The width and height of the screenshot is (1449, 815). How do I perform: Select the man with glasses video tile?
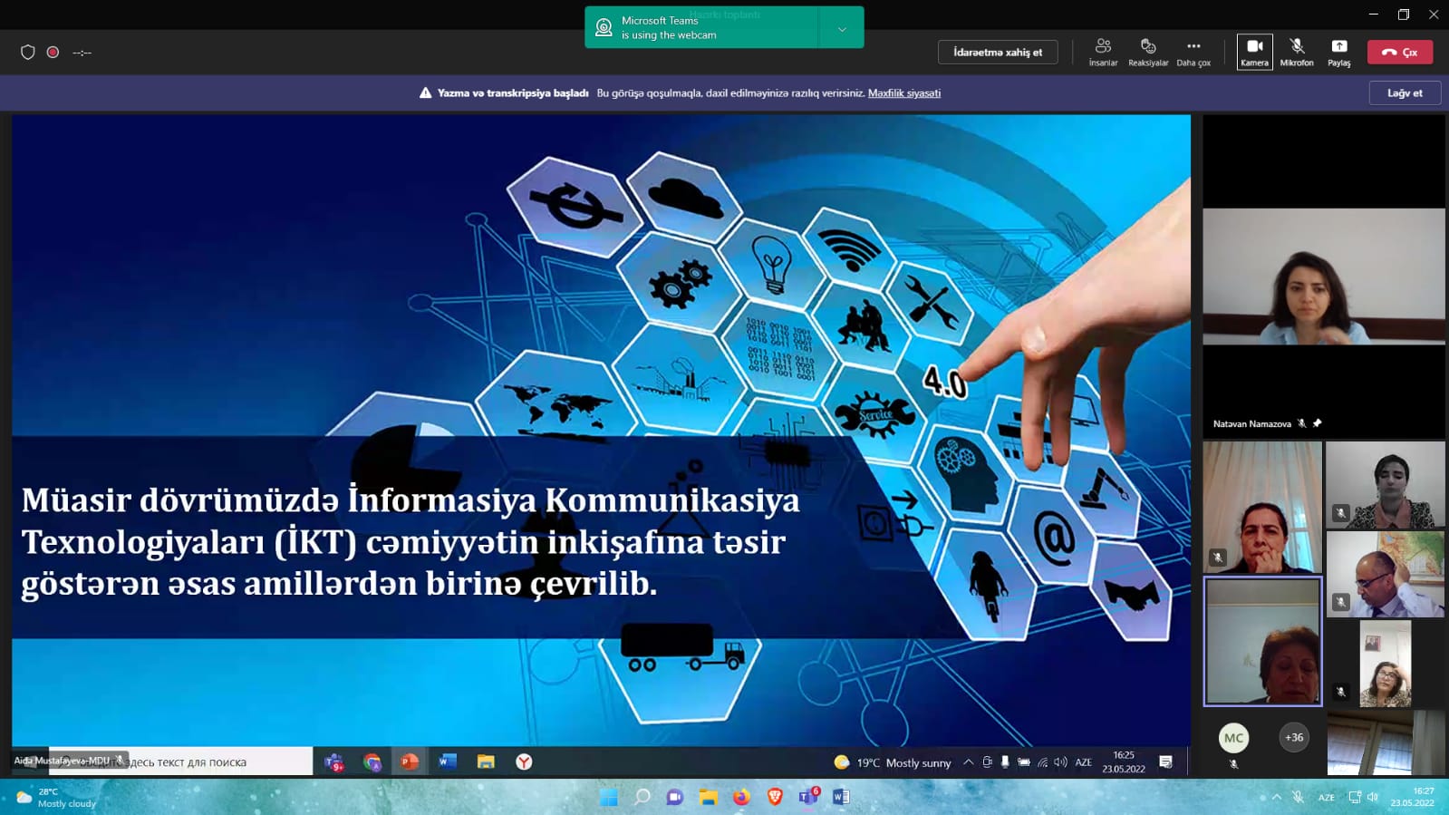coord(1386,575)
